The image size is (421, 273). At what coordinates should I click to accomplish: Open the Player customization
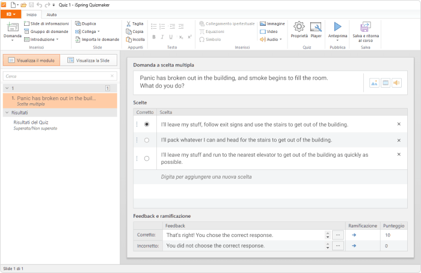click(316, 30)
